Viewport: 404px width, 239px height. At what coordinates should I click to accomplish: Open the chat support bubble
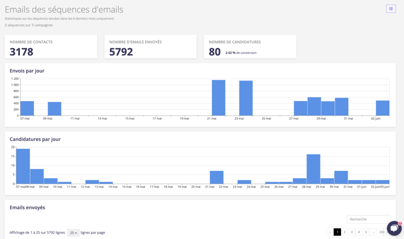[394, 228]
